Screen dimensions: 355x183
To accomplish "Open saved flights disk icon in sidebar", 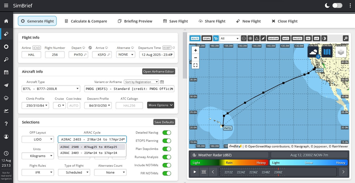I will pyautogui.click(x=6, y=72).
